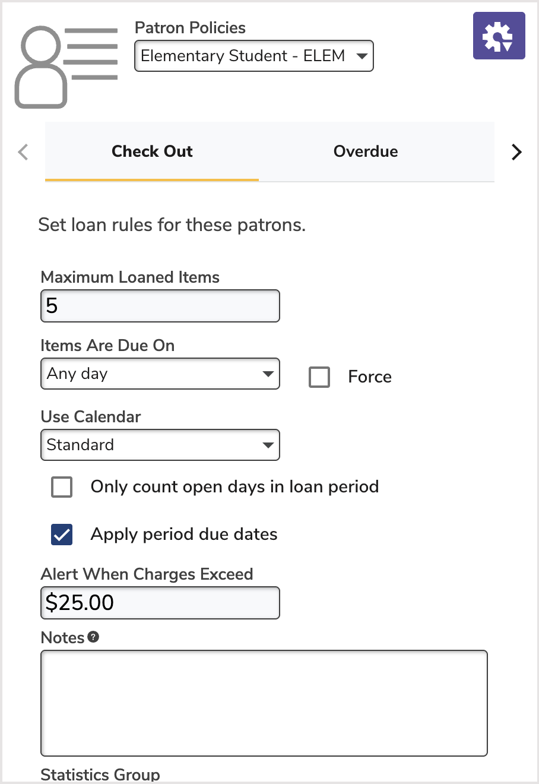Switch to the Overdue tab
539x784 pixels.
click(366, 151)
